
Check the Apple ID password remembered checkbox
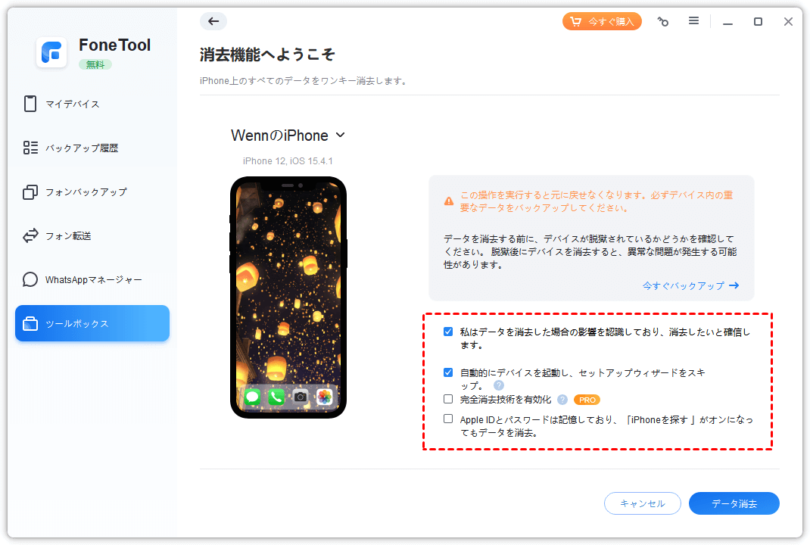click(448, 419)
